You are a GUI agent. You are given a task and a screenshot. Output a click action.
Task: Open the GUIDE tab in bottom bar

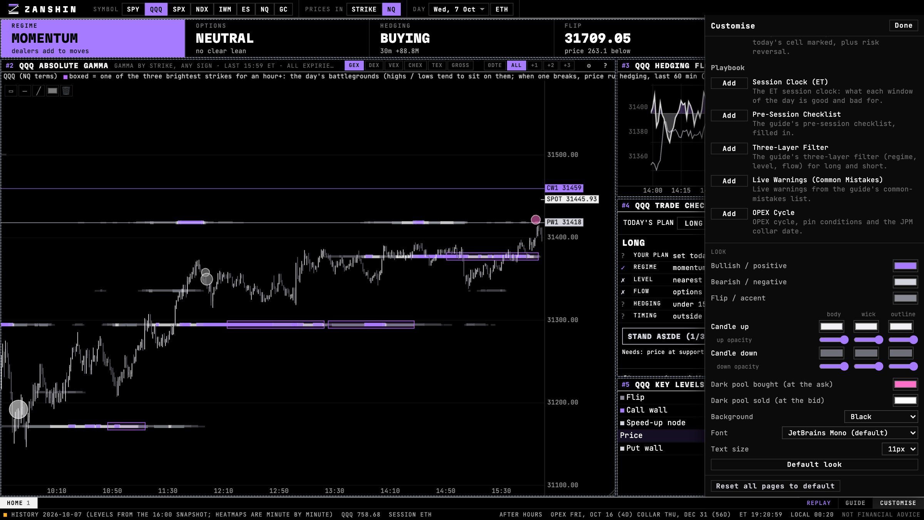click(855, 503)
